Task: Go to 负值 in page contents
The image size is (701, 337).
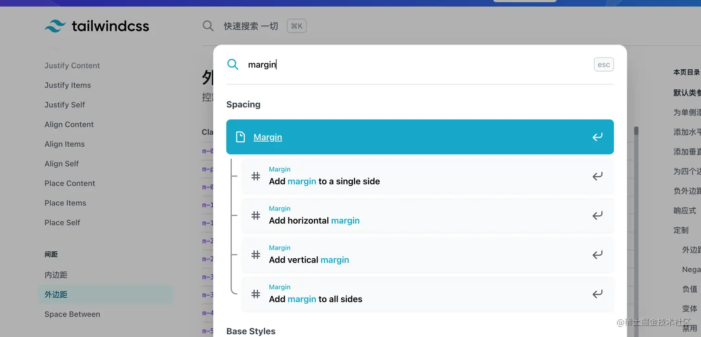Action: 690,289
